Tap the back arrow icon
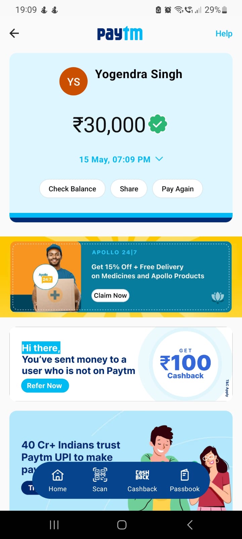This screenshot has width=242, height=539. [x=14, y=33]
